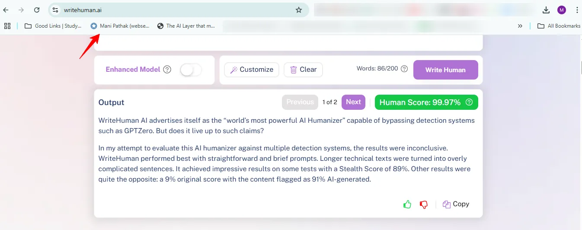Clear the text with the Clear button
582x230 pixels.
(x=303, y=70)
